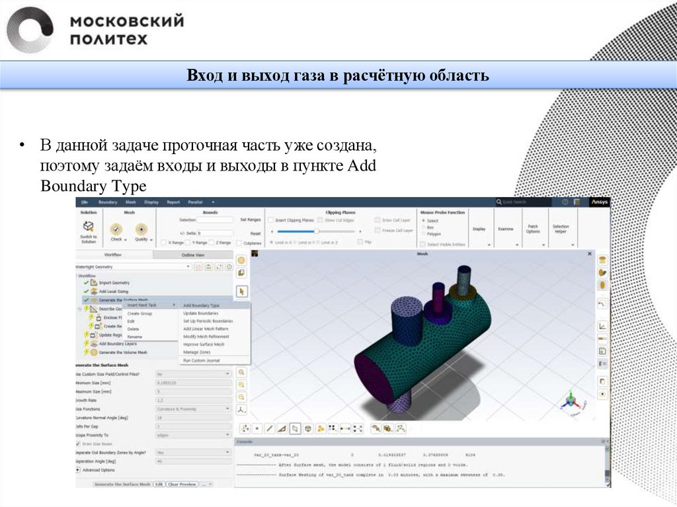
Task: Click the Clear Preview button
Action: tap(182, 484)
